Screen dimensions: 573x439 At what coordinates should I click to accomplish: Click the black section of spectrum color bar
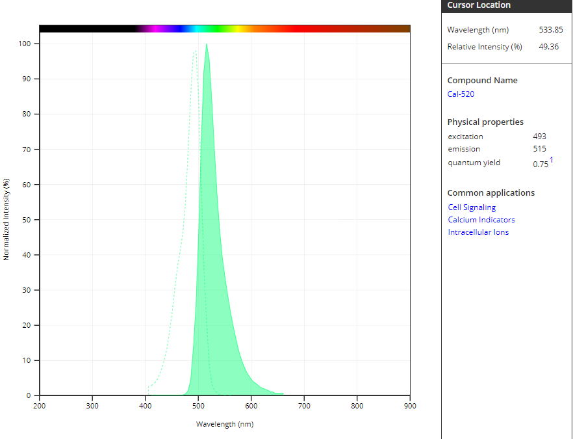tap(84, 29)
